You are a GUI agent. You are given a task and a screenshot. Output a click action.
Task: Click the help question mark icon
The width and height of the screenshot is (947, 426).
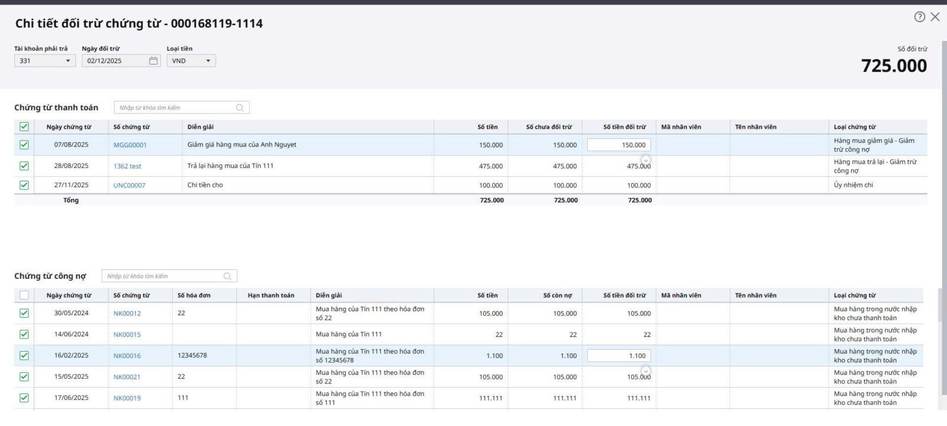[x=919, y=17]
